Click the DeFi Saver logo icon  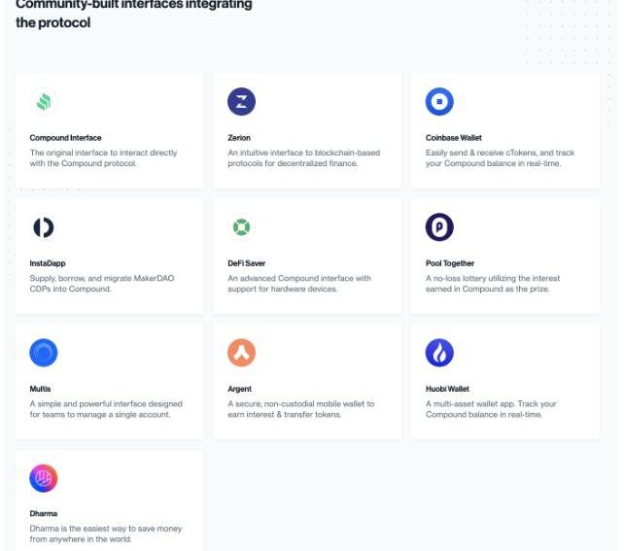241,228
